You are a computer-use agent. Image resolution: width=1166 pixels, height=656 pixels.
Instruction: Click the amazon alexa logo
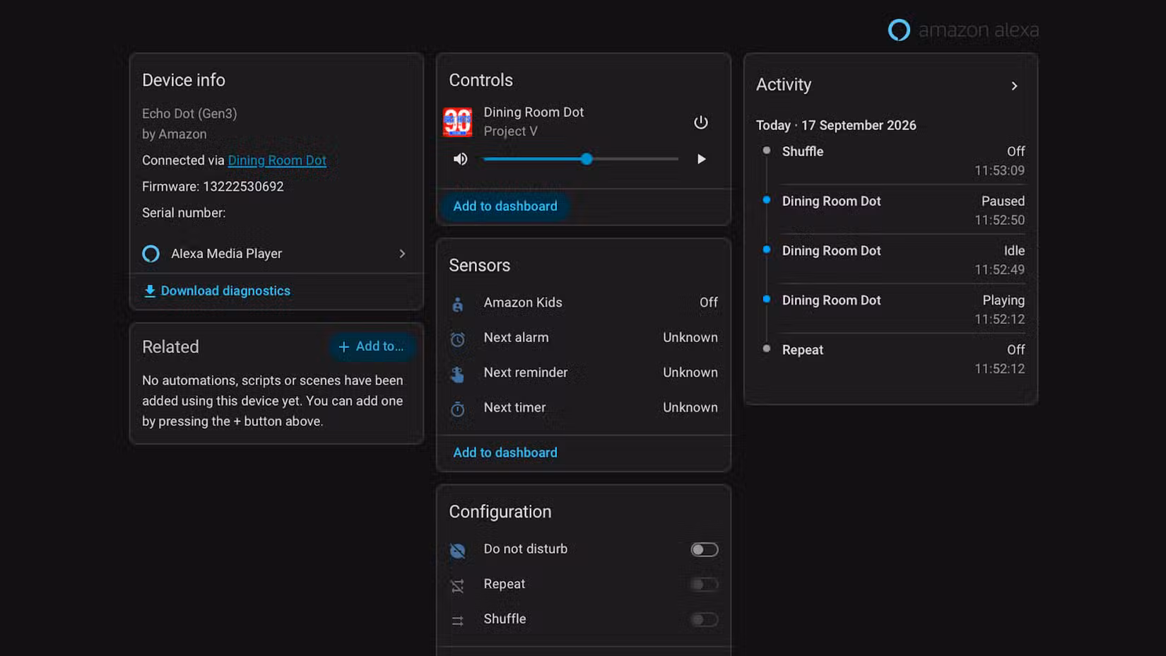point(963,30)
